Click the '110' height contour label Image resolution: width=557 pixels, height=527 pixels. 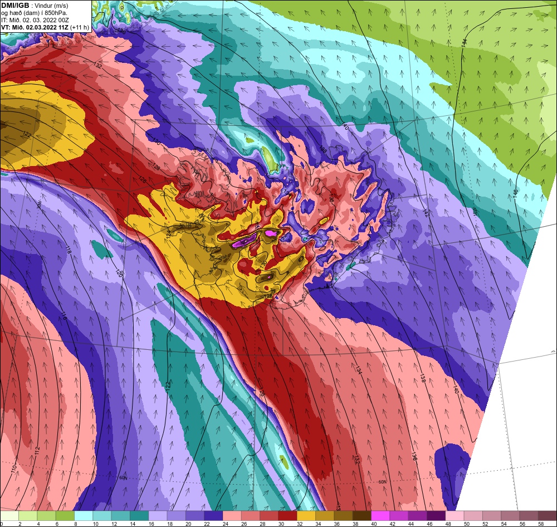[x=14, y=468]
